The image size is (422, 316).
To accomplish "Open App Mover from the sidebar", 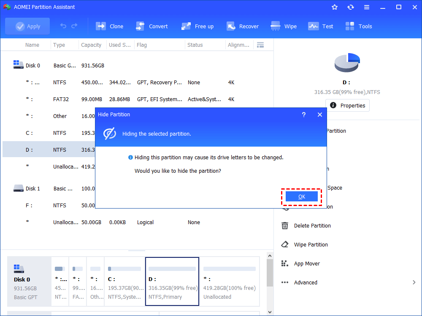I will 307,263.
